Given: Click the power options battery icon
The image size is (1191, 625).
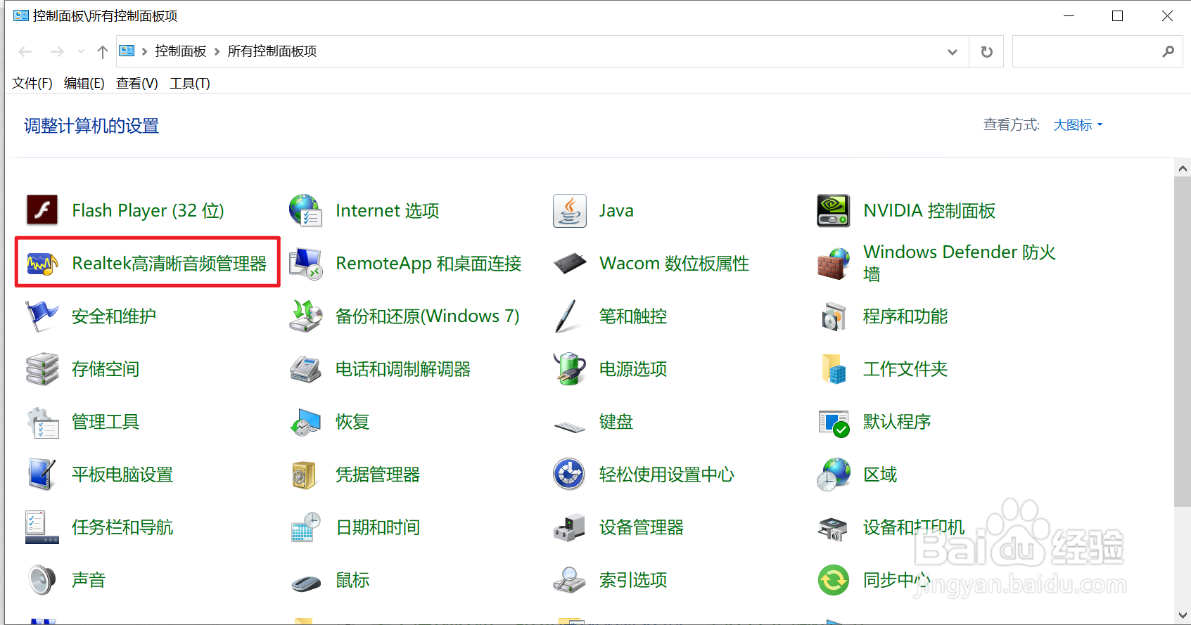Looking at the screenshot, I should coord(570,369).
